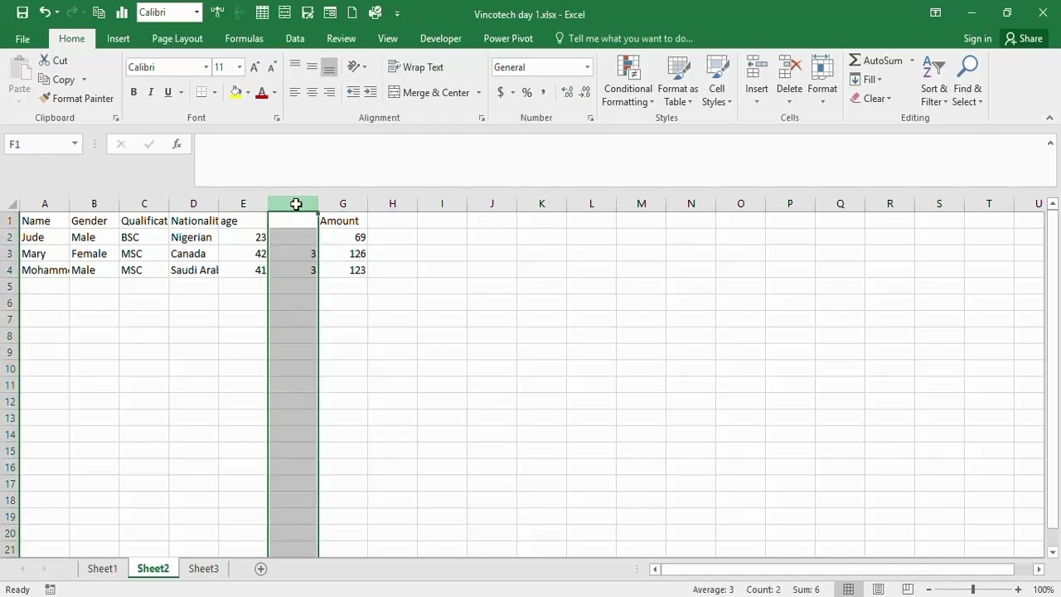Center text horizontally
Image resolution: width=1061 pixels, height=597 pixels.
312,92
